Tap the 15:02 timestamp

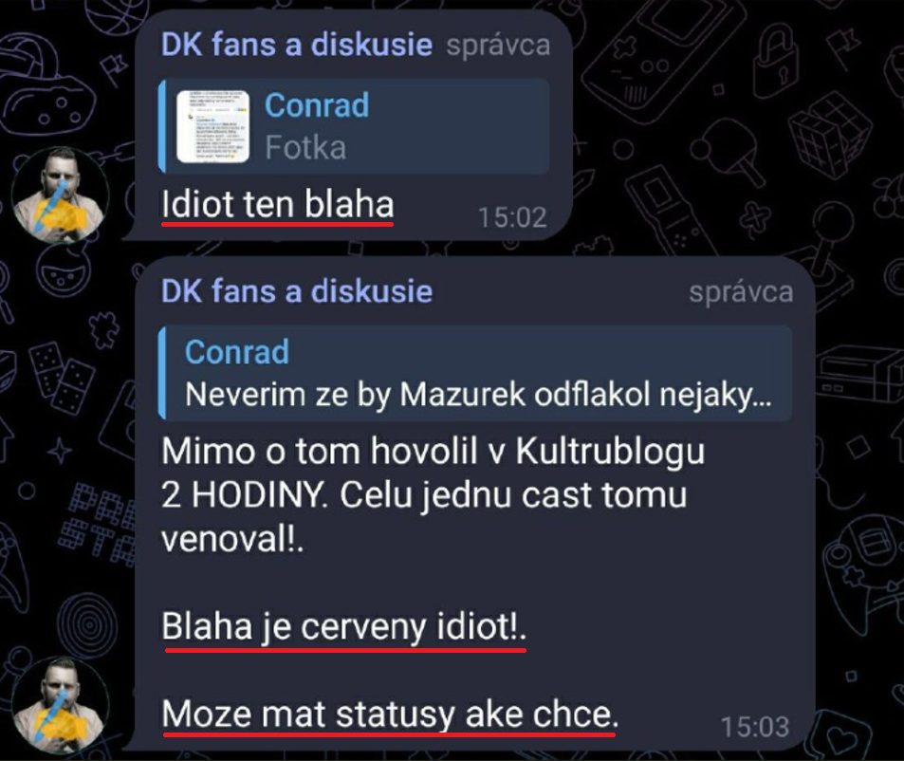(x=512, y=217)
